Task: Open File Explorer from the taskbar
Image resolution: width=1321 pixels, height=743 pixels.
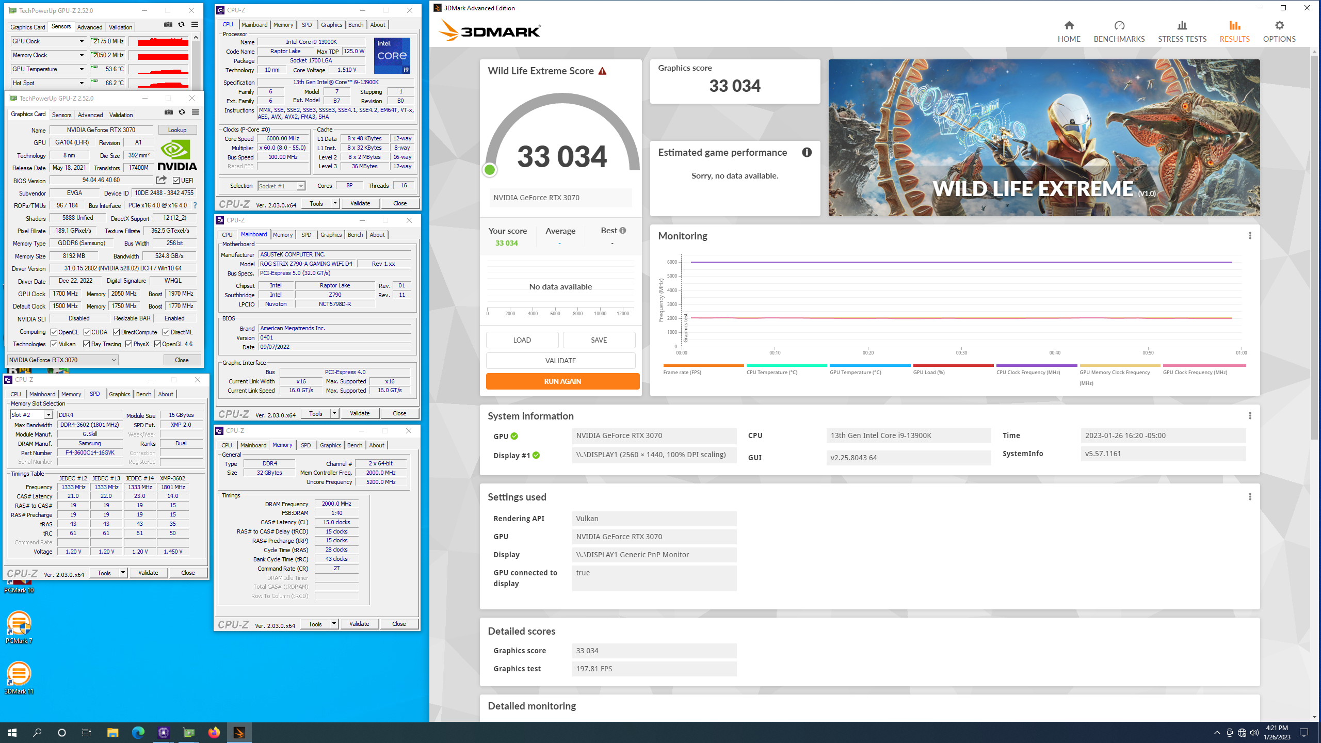Action: coord(112,732)
